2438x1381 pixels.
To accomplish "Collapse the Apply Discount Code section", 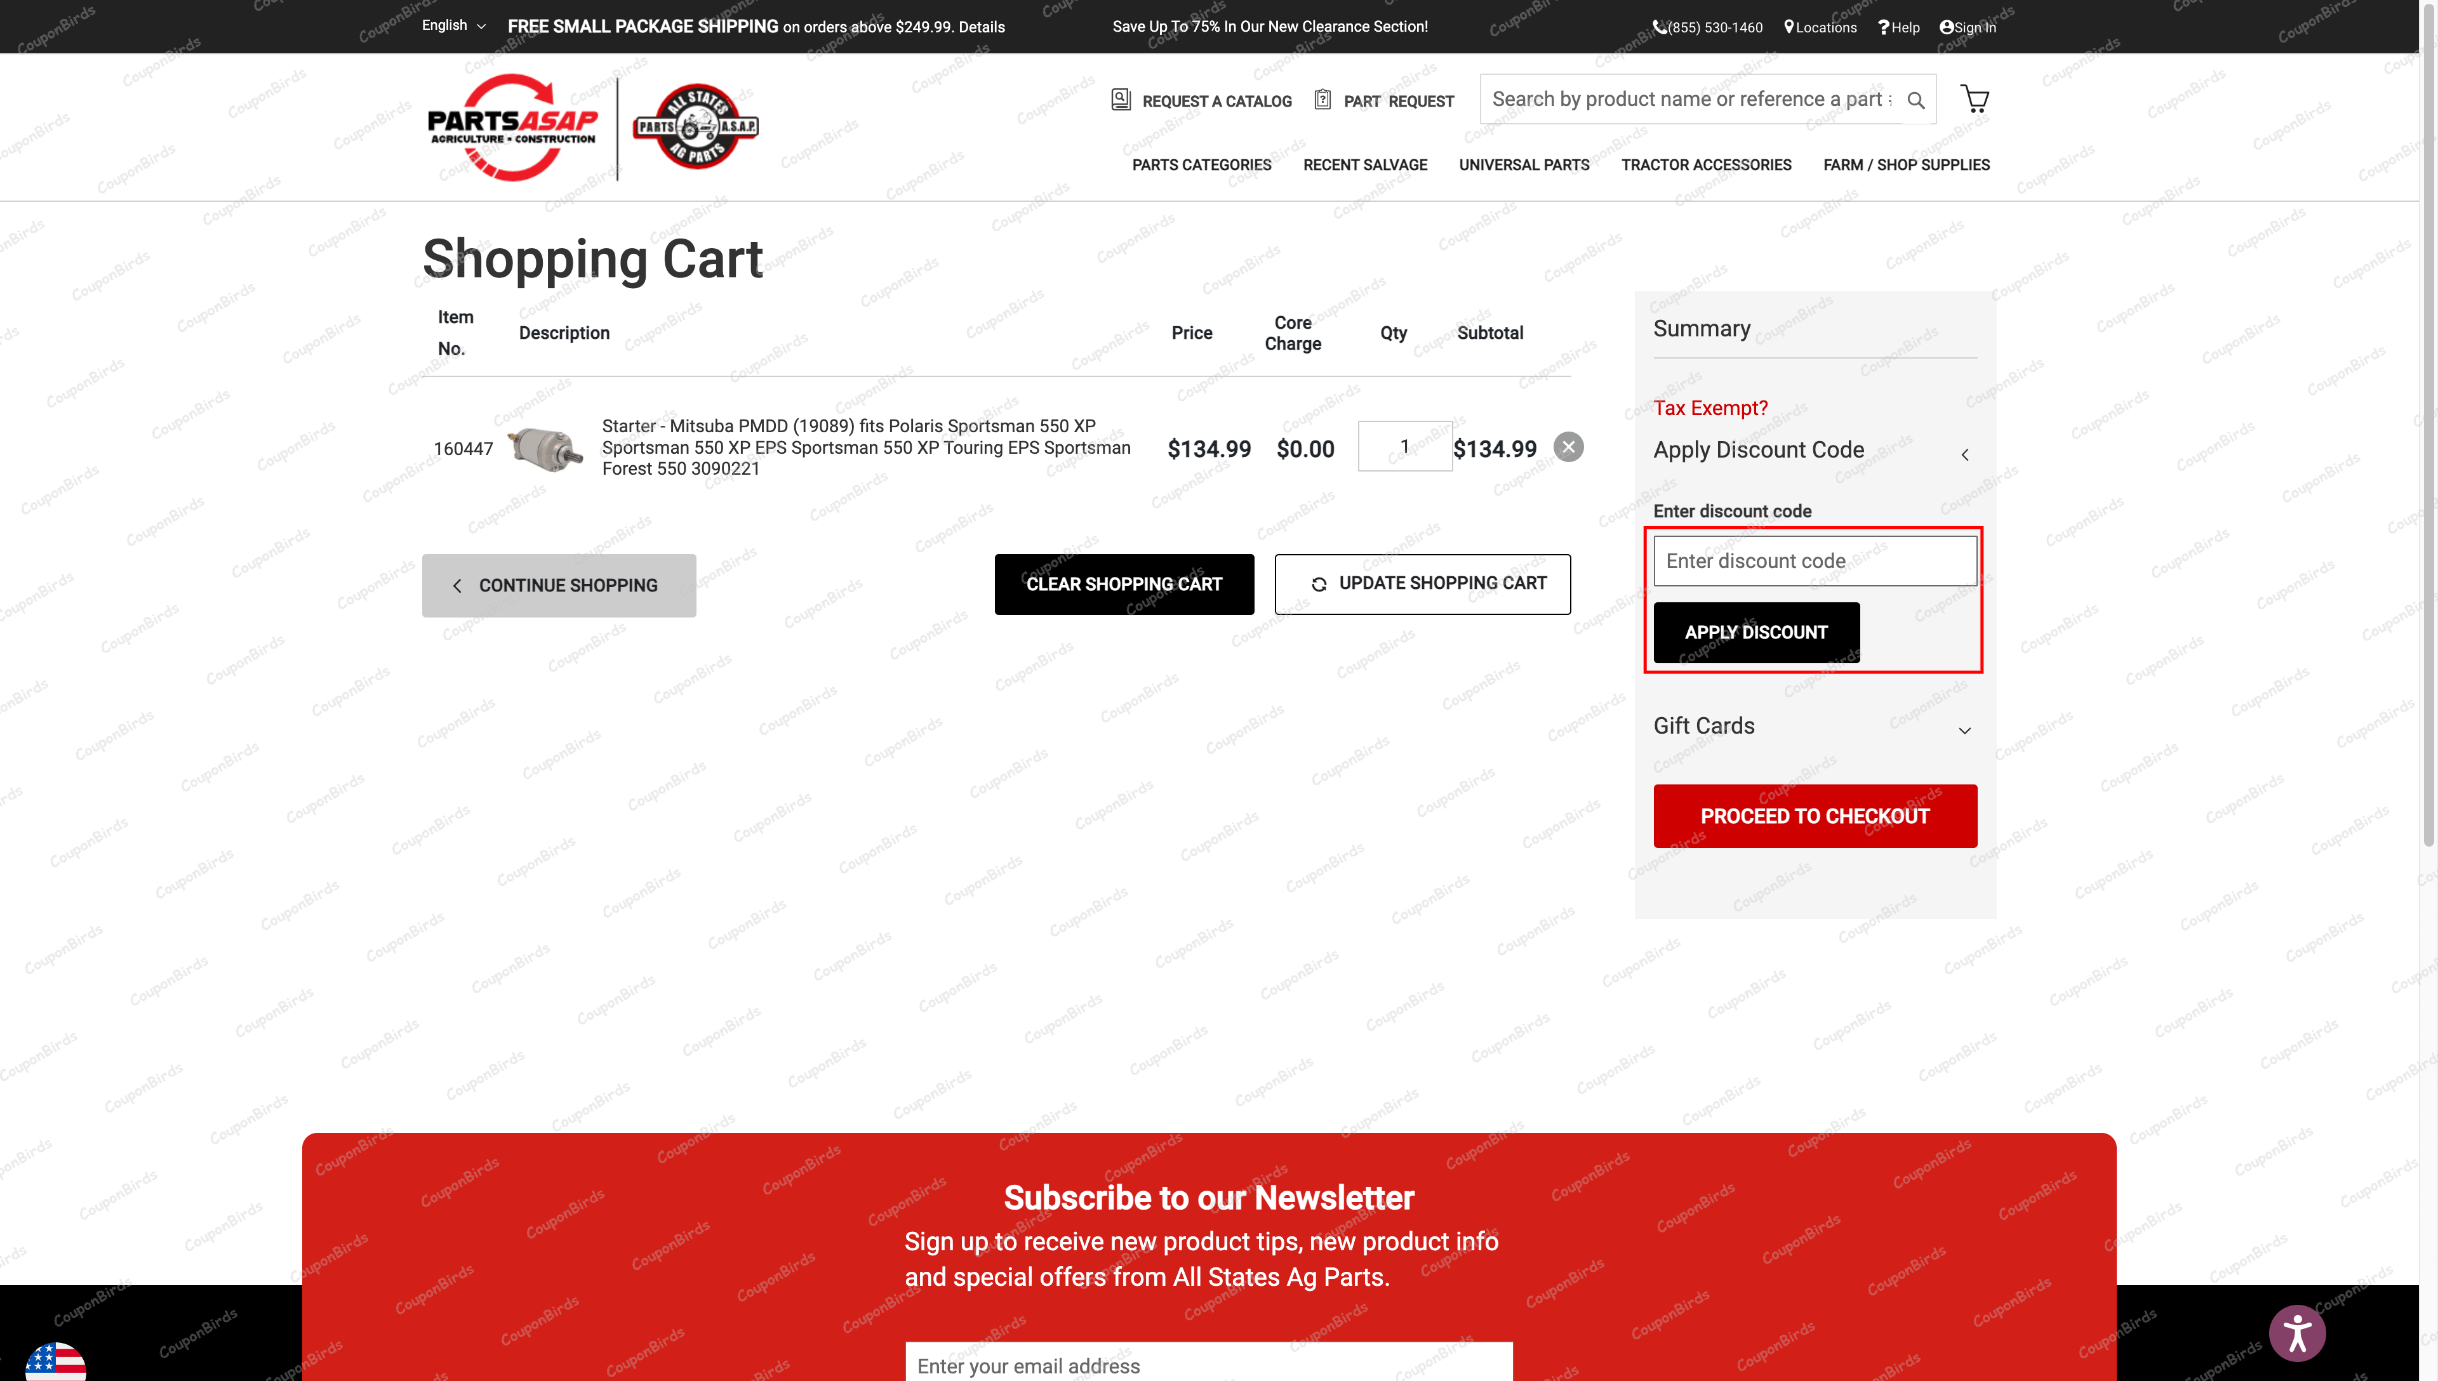I will [1964, 453].
